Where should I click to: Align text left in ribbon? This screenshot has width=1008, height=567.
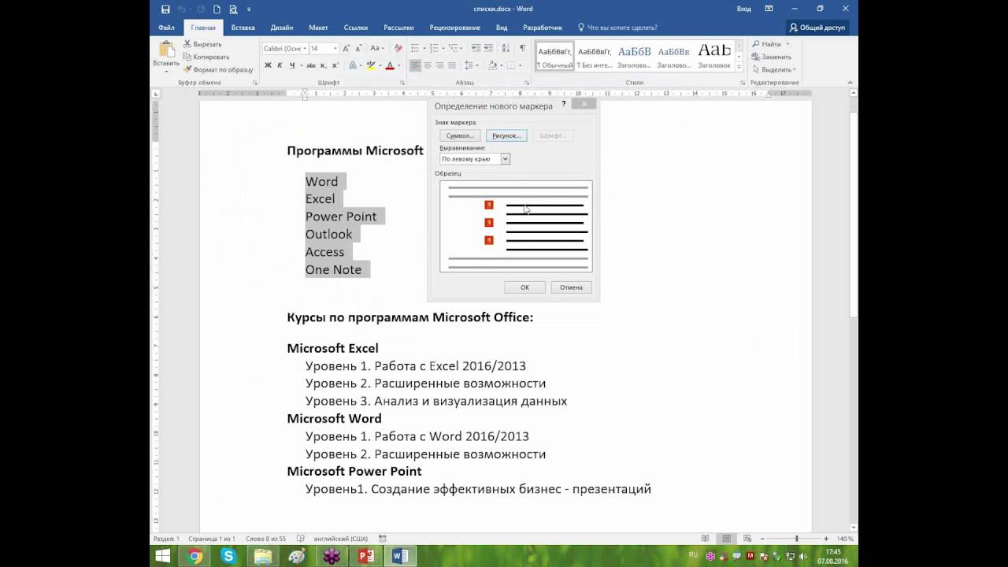[415, 65]
